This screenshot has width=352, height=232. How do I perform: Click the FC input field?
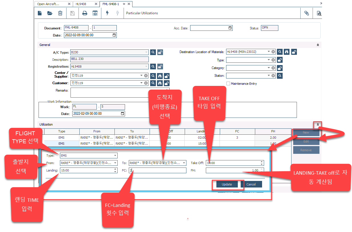[x=157, y=170]
